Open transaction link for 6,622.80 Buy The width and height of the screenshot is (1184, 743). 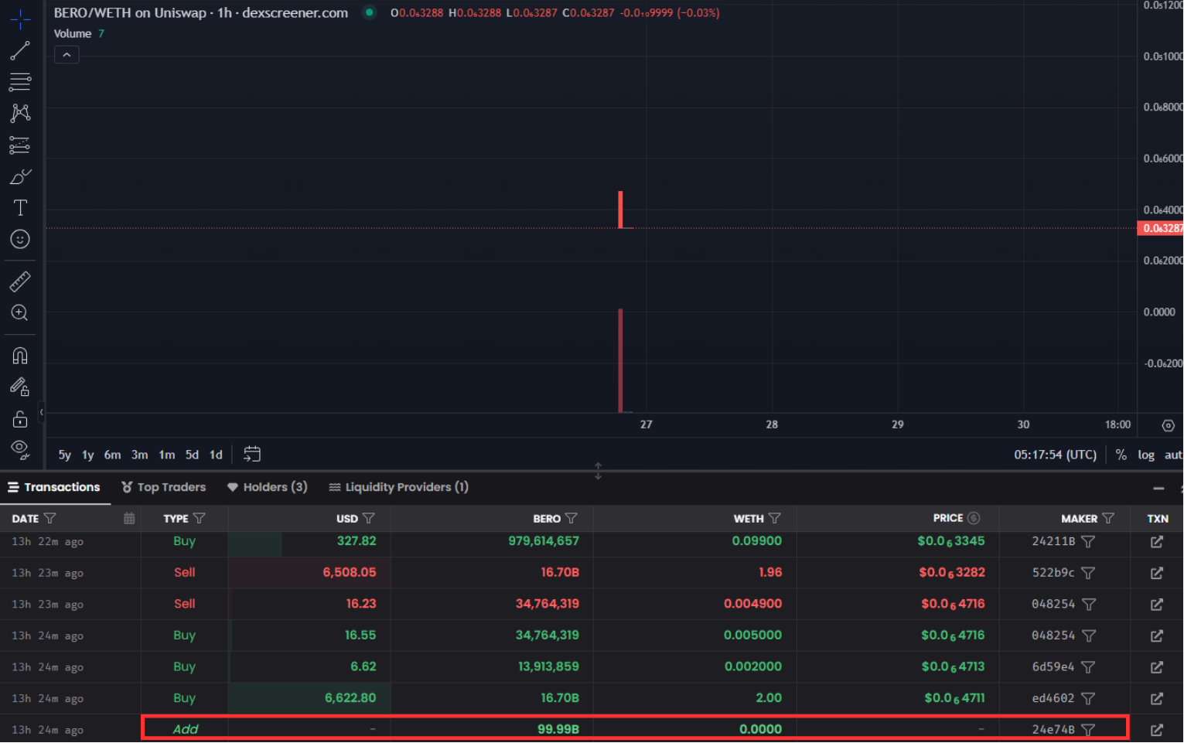(1157, 698)
